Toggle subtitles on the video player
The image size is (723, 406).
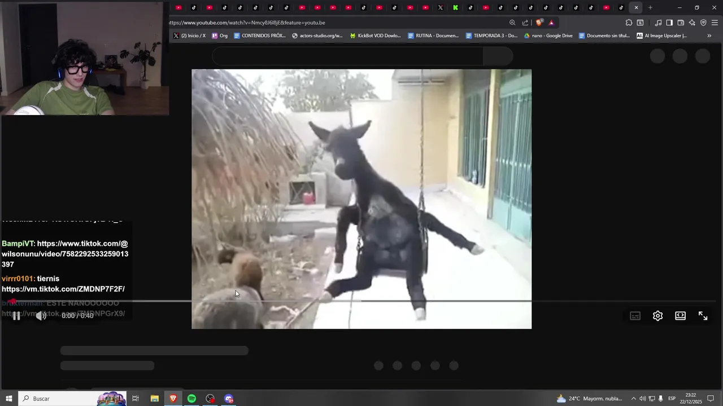pyautogui.click(x=635, y=316)
